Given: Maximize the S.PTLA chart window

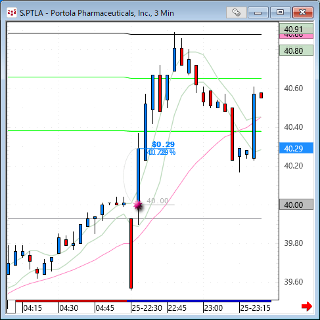Looking at the screenshot, I should tap(280, 12).
